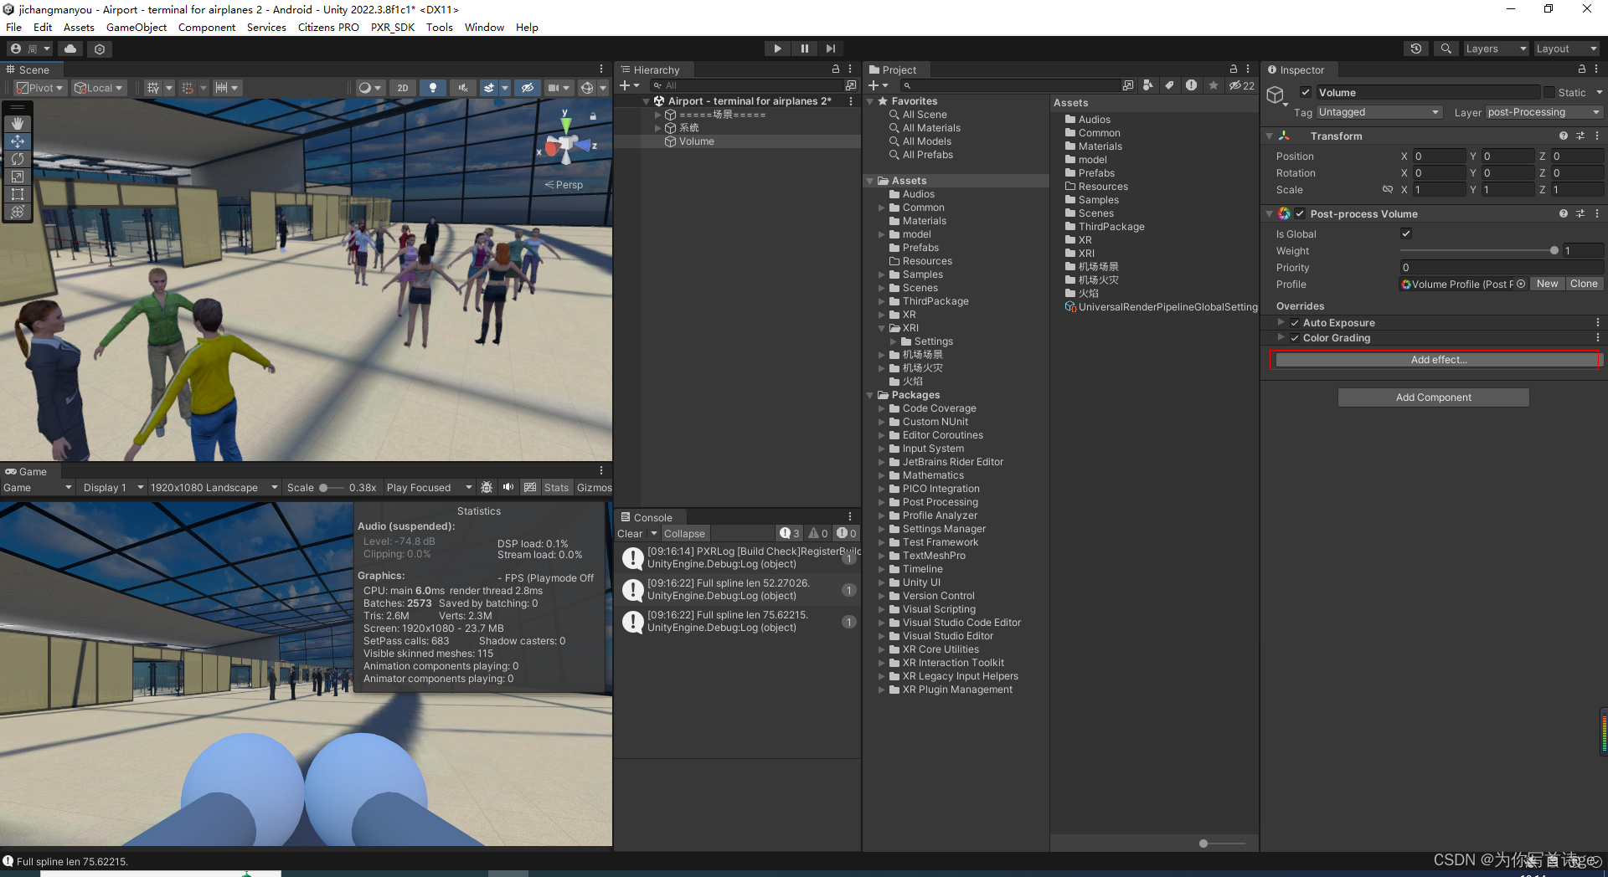Click the highlighted Add effect button
Image resolution: width=1608 pixels, height=877 pixels.
1437,359
